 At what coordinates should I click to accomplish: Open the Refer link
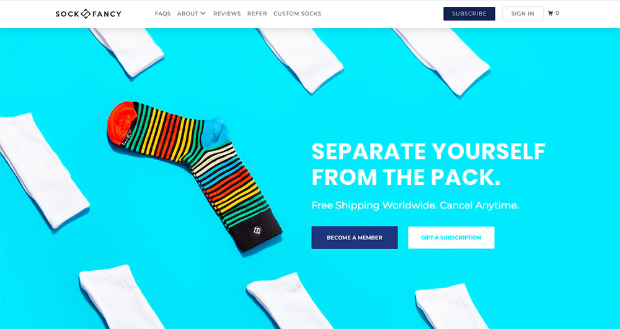point(257,14)
